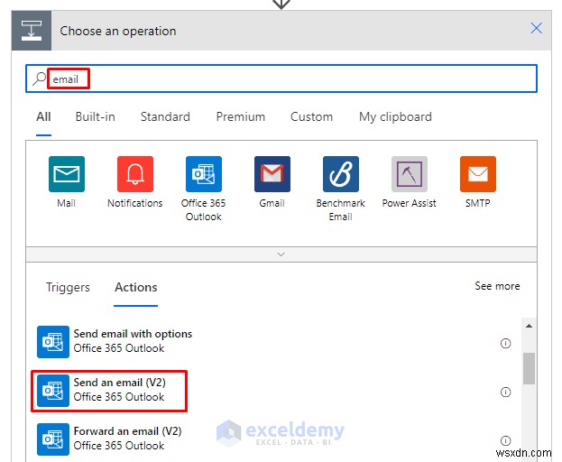Switch to the All tab
The height and width of the screenshot is (462, 562).
click(43, 116)
